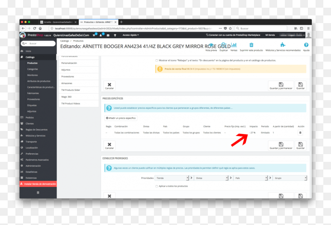Select the Proveedores product tab
The width and height of the screenshot is (331, 225).
coord(79,77)
